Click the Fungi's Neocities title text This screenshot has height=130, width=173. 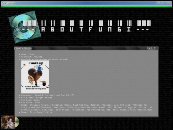point(8,3)
